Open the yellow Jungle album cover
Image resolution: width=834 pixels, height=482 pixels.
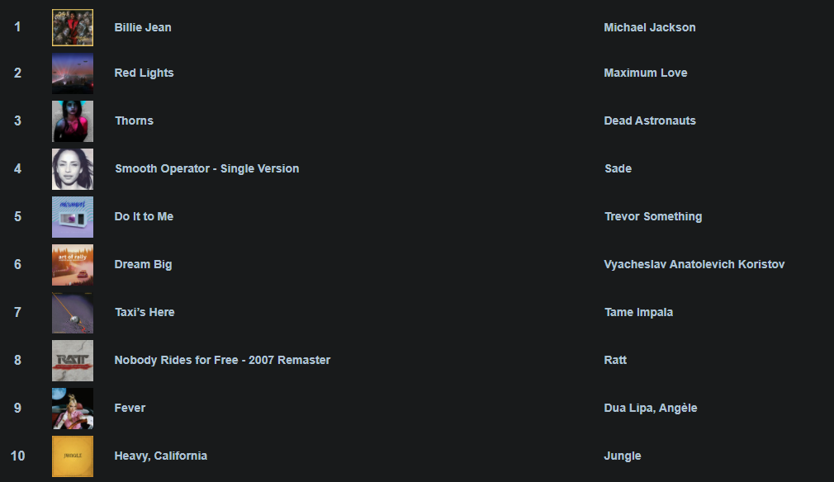(x=73, y=456)
